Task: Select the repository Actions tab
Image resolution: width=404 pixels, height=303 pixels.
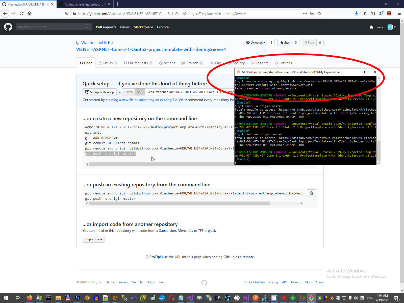Action: pos(167,63)
